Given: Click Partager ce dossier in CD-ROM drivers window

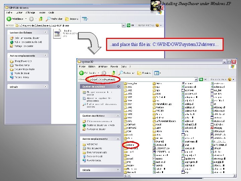Looking at the screenshot, I should point(22,46).
